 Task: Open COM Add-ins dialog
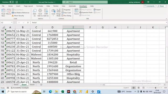coord(46,13)
